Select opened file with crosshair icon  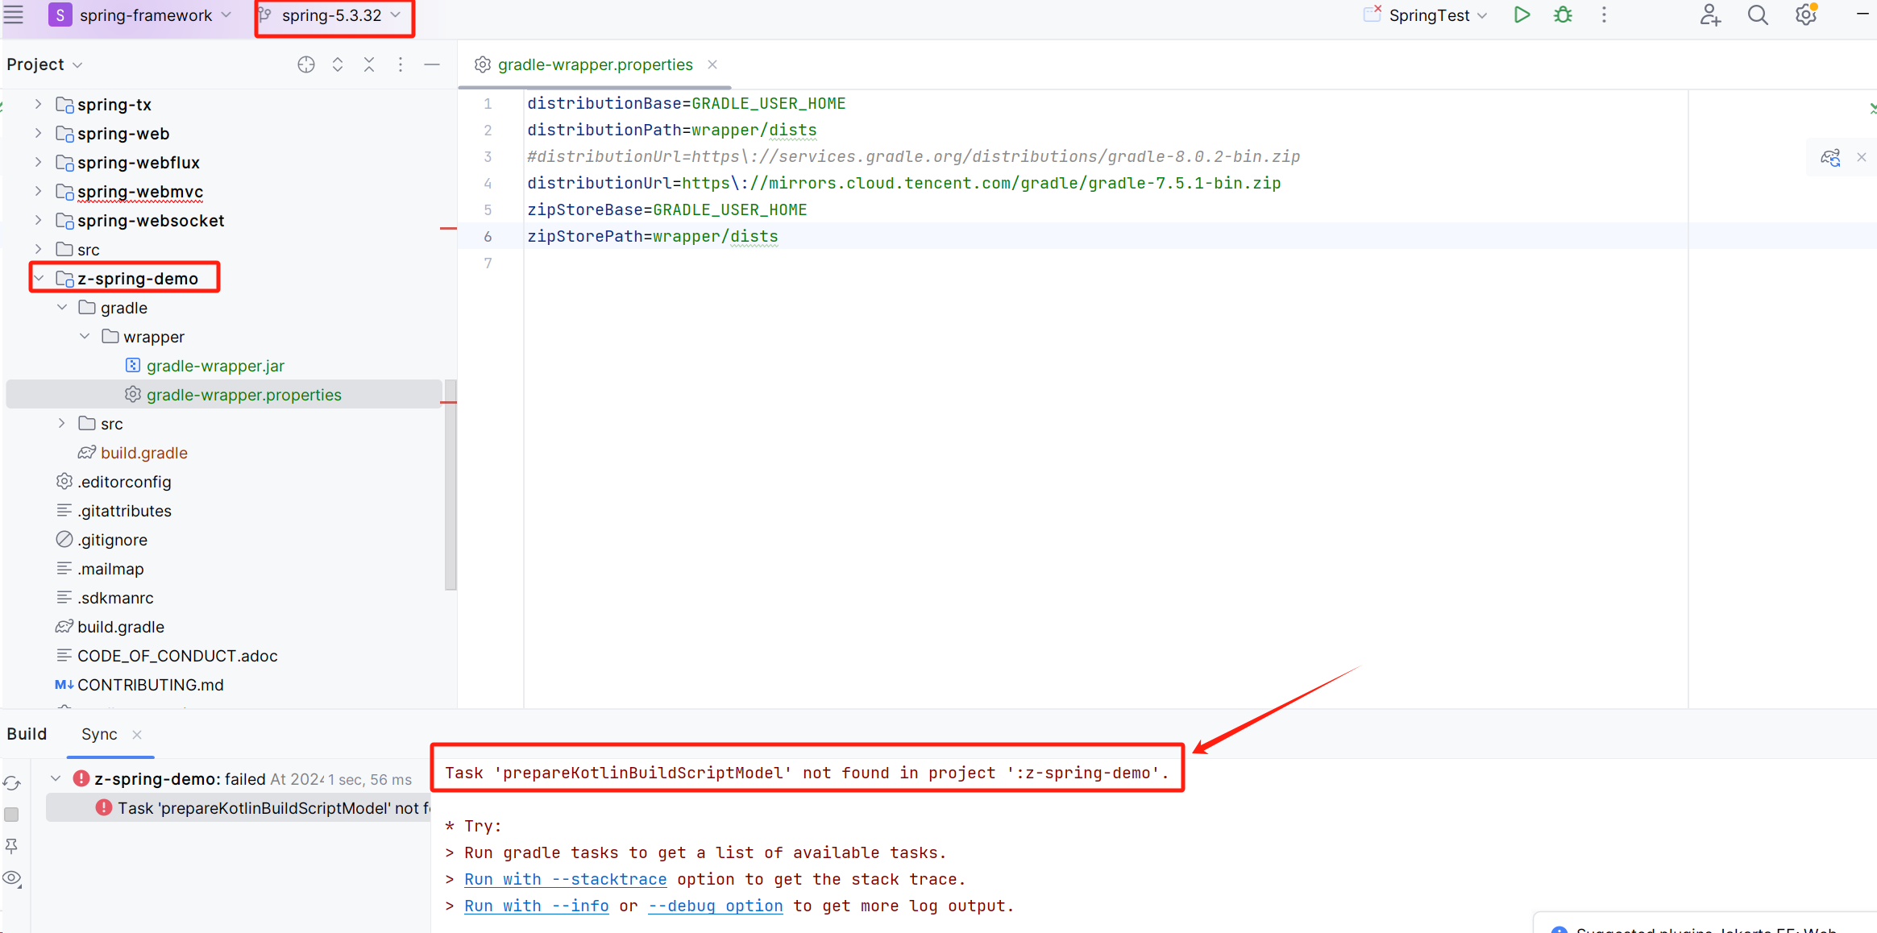click(x=306, y=64)
